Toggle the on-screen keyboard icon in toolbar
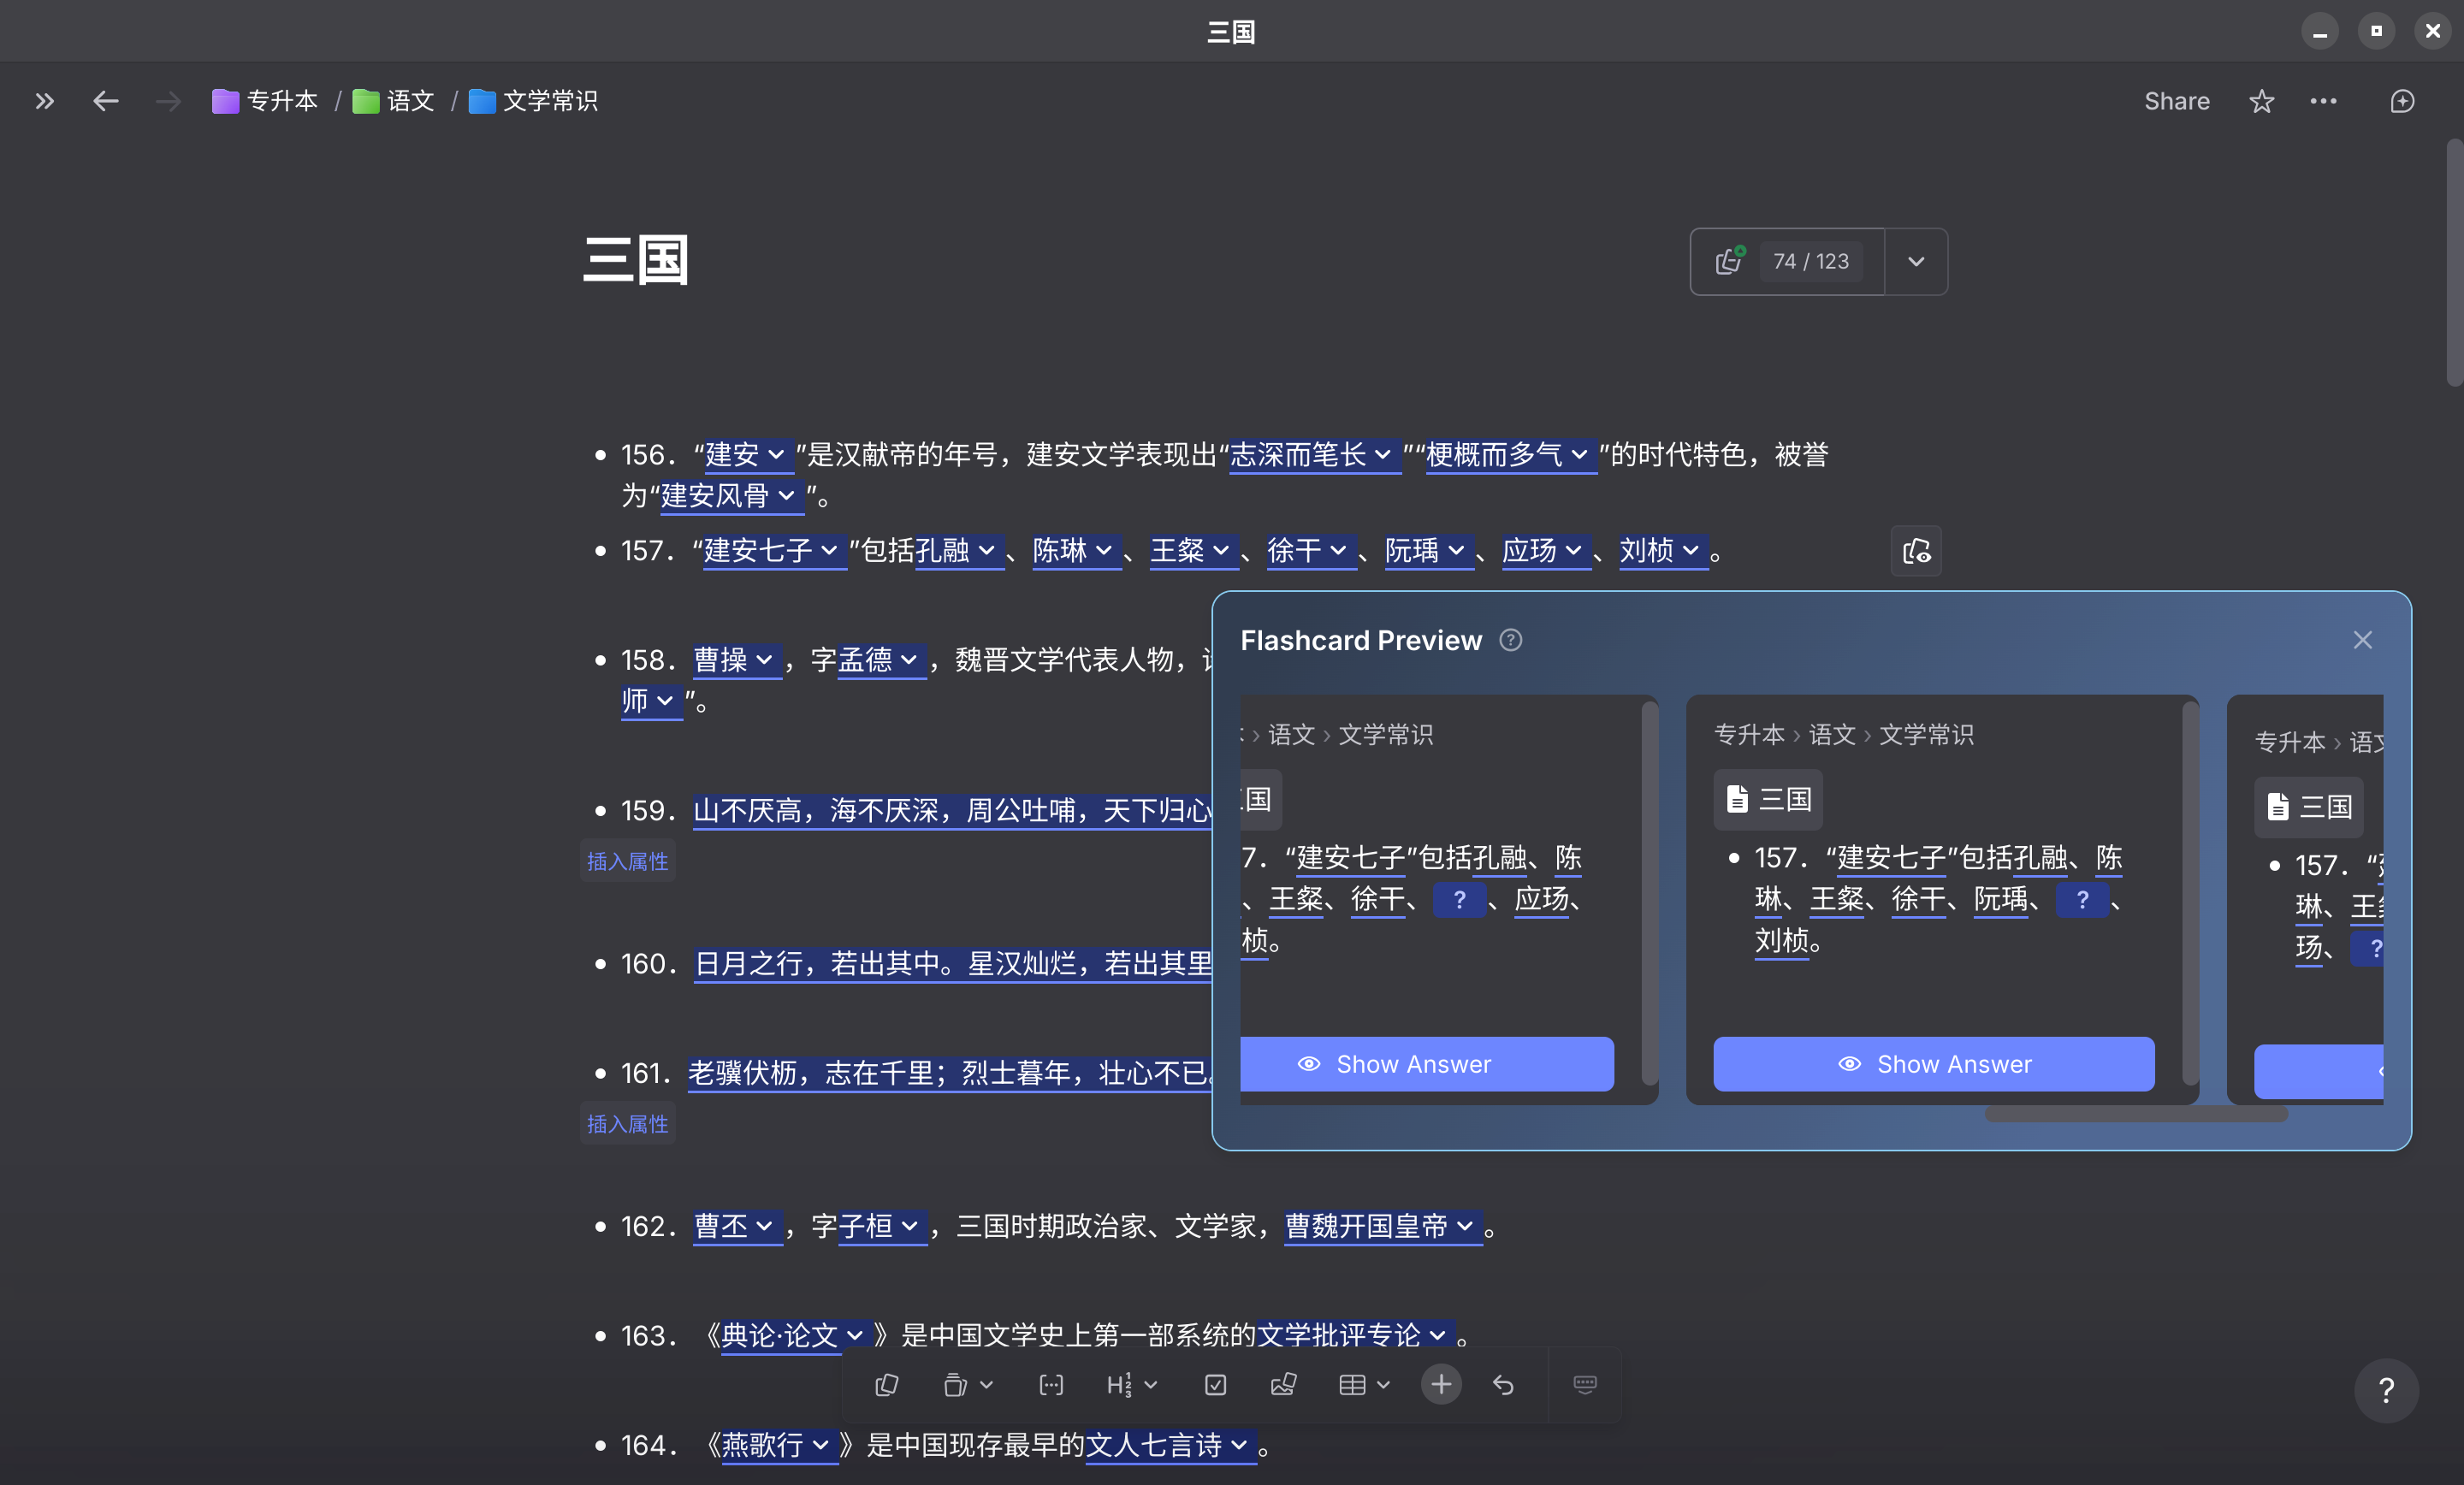The width and height of the screenshot is (2464, 1485). 1583,1385
